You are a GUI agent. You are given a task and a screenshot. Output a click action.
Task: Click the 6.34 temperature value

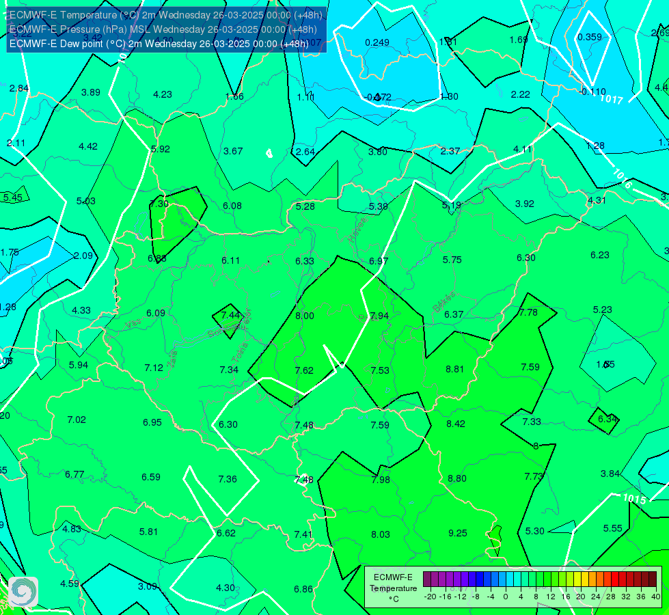607,419
